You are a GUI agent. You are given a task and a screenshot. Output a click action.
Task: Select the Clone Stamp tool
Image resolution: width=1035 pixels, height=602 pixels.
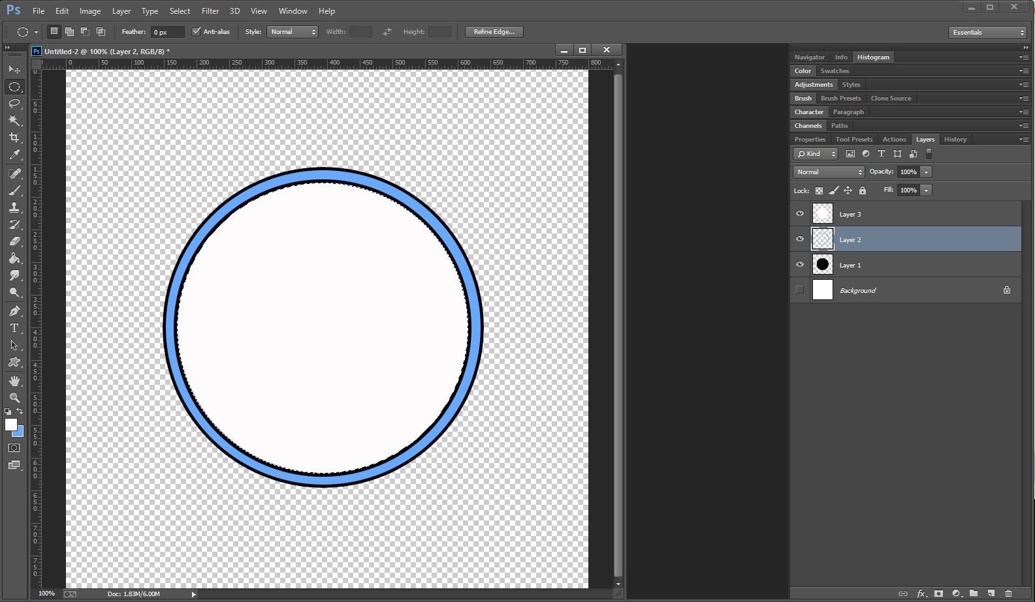[14, 207]
